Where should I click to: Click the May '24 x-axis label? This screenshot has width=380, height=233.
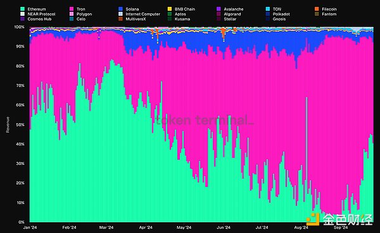click(x=184, y=227)
